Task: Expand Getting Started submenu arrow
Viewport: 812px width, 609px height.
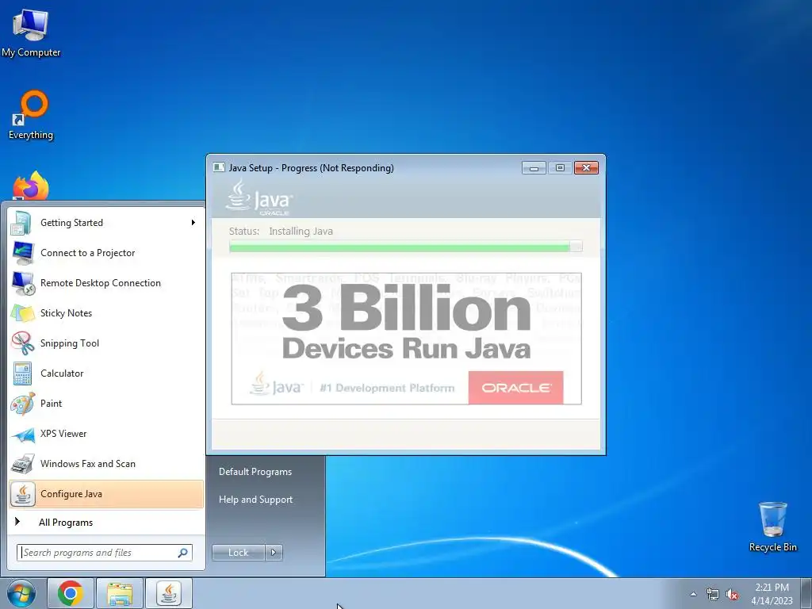Action: coord(193,223)
